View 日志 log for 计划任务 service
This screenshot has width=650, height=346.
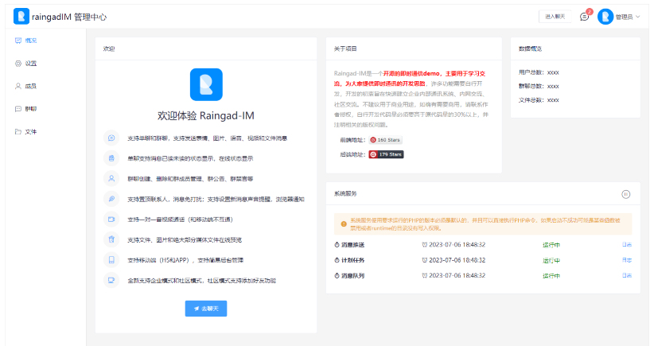pos(627,260)
